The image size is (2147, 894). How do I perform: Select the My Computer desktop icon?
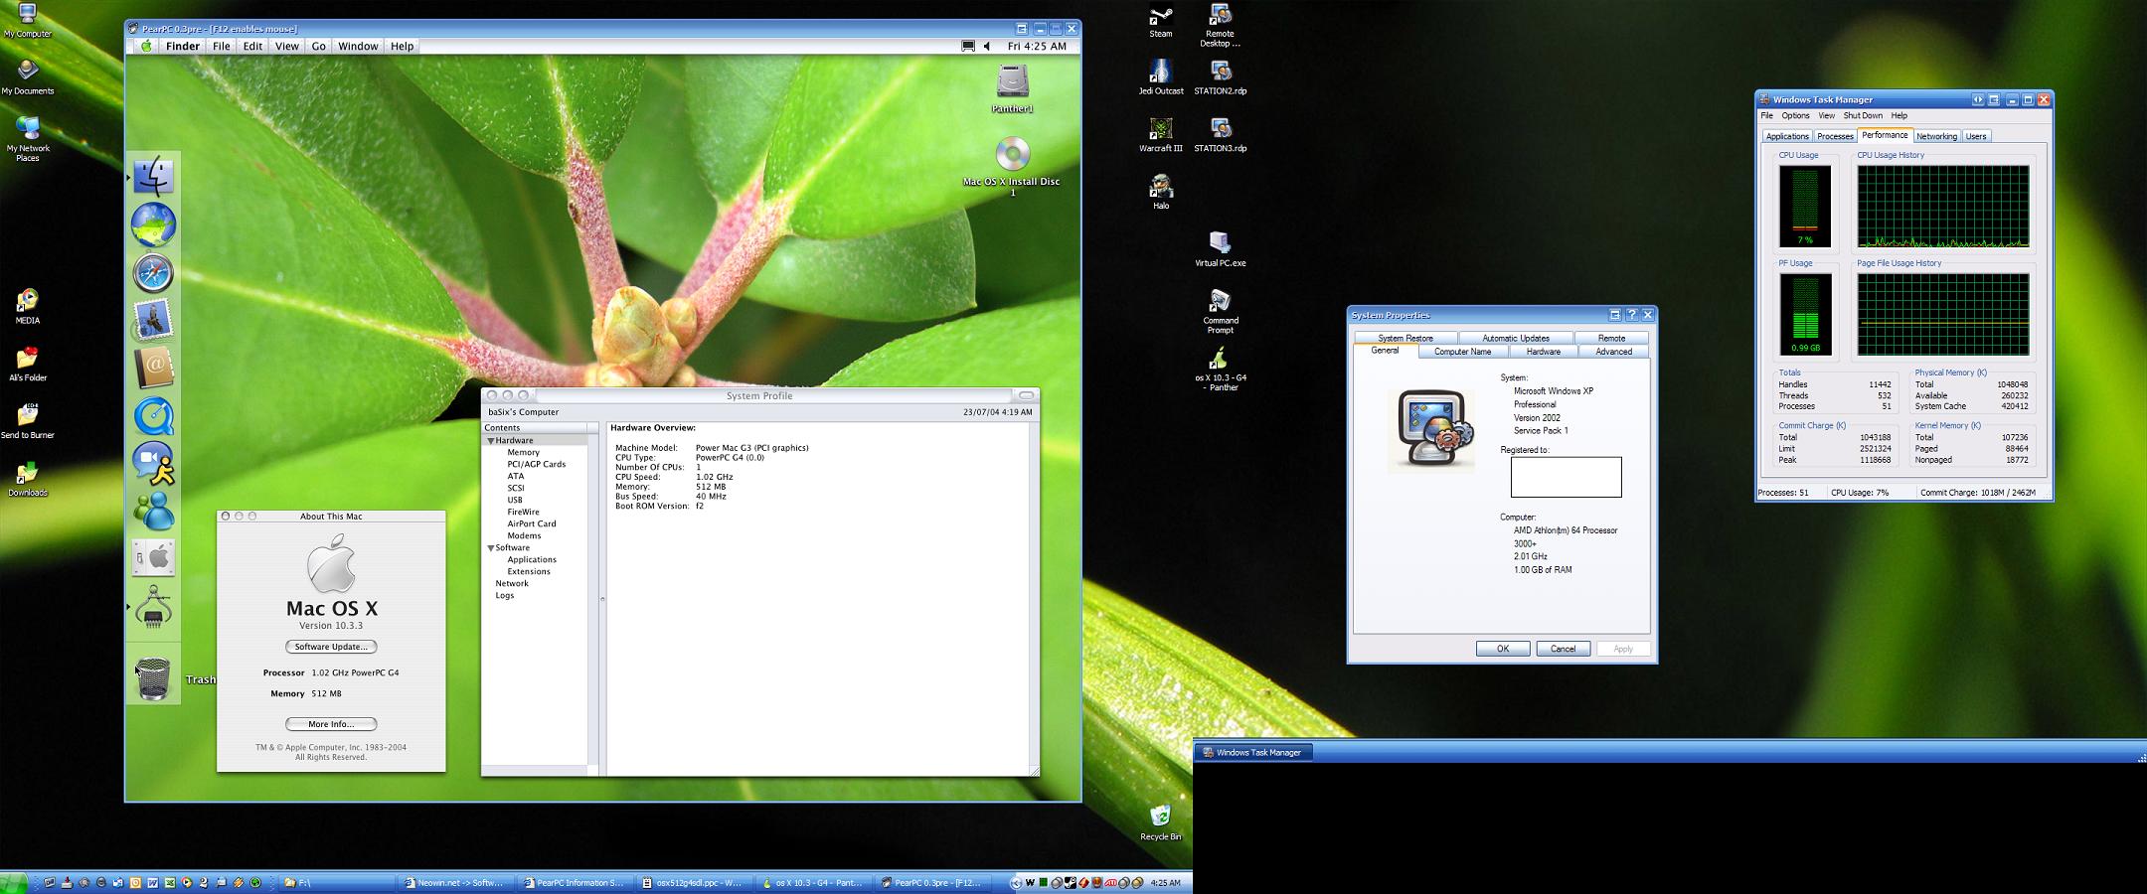pos(28,21)
